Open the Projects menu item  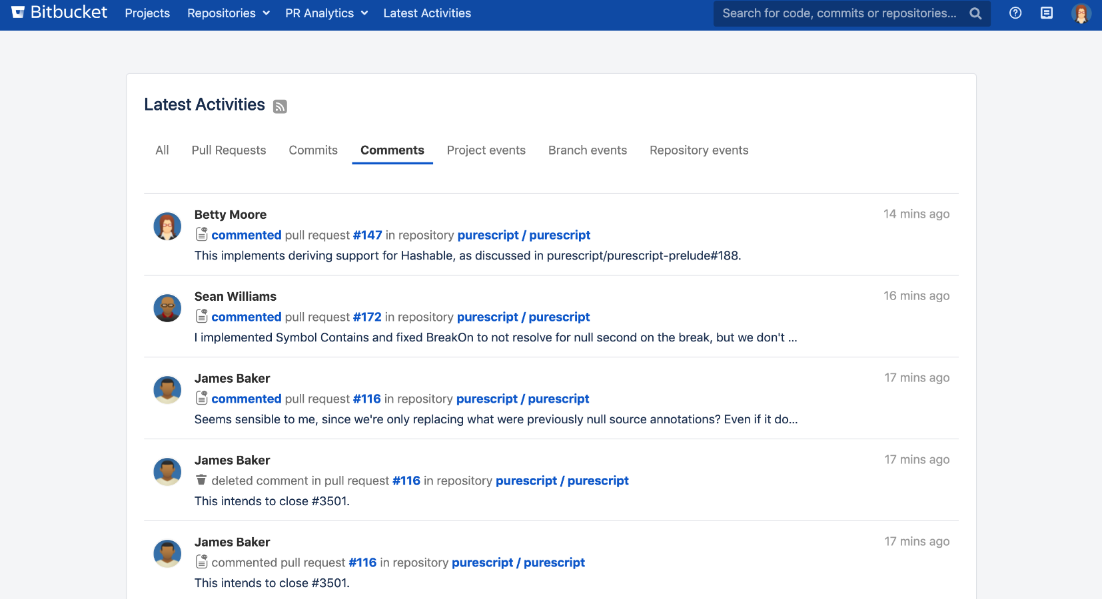(147, 13)
